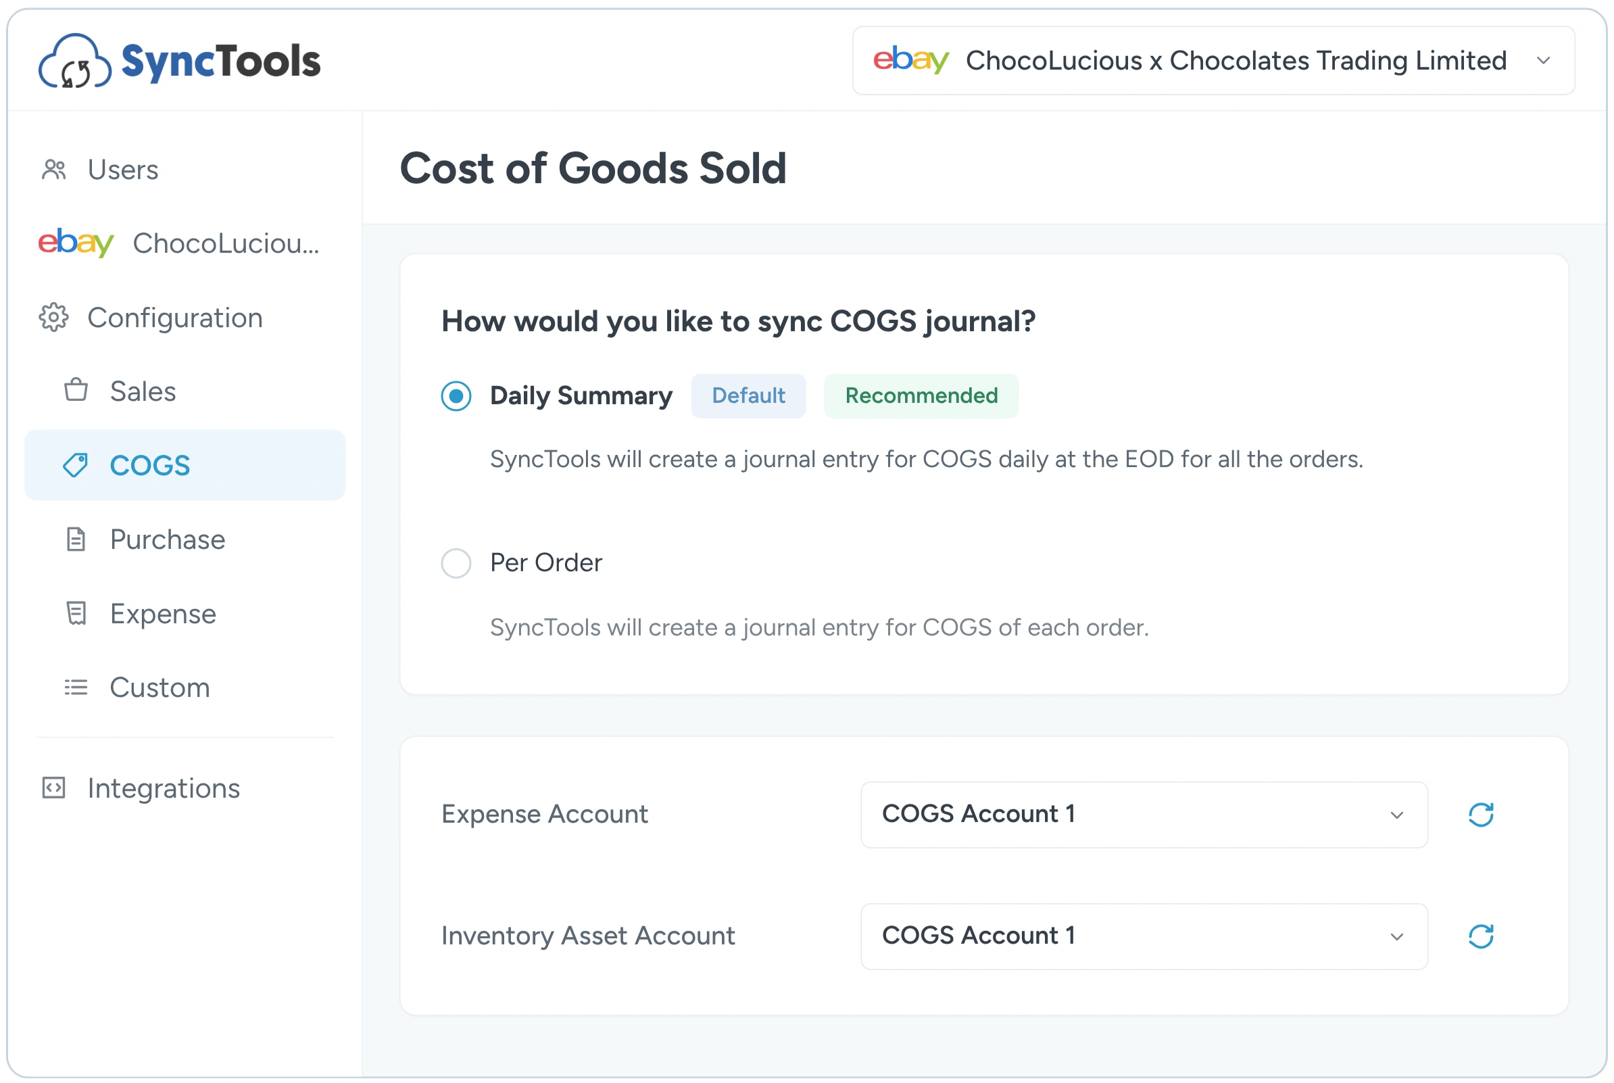
Task: Click the Recommended badge
Action: [922, 395]
